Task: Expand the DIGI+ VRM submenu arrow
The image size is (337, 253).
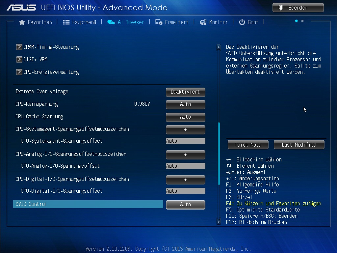Action: pyautogui.click(x=19, y=59)
